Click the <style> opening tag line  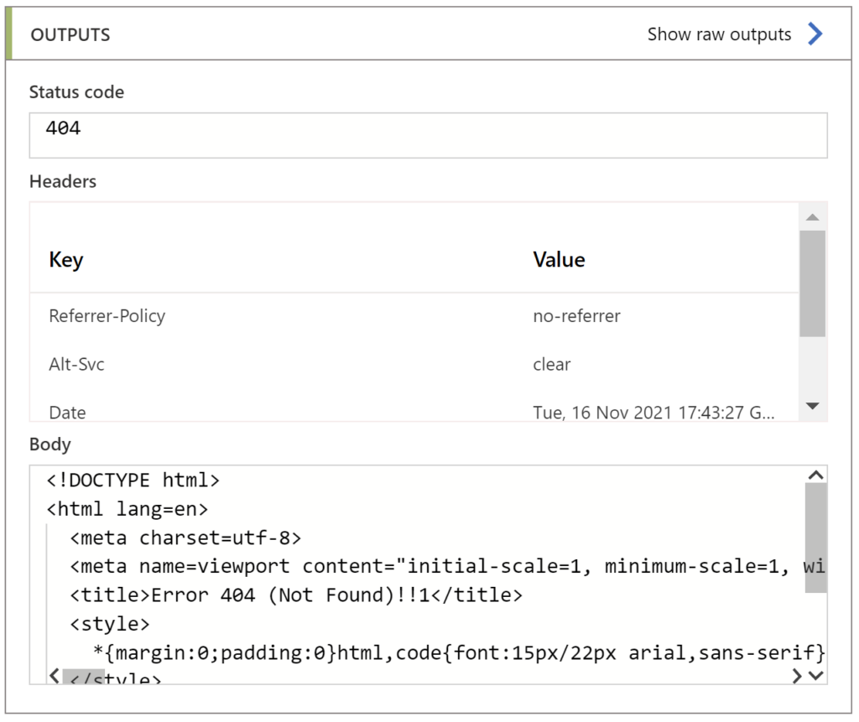pyautogui.click(x=110, y=624)
